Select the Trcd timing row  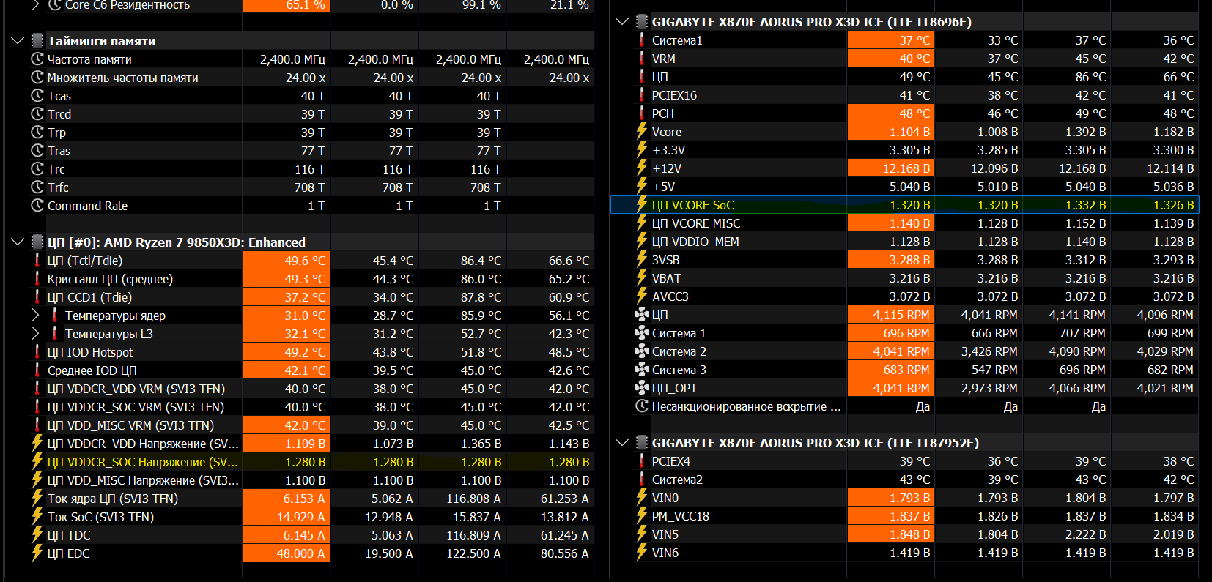coord(311,114)
